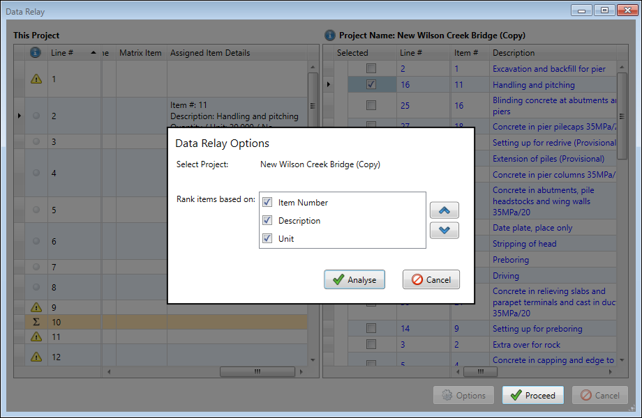The height and width of the screenshot is (418, 642).
Task: Click the move up arrow button
Action: (x=445, y=210)
